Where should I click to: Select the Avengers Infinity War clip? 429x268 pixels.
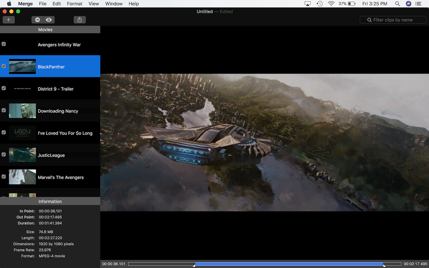click(50, 44)
